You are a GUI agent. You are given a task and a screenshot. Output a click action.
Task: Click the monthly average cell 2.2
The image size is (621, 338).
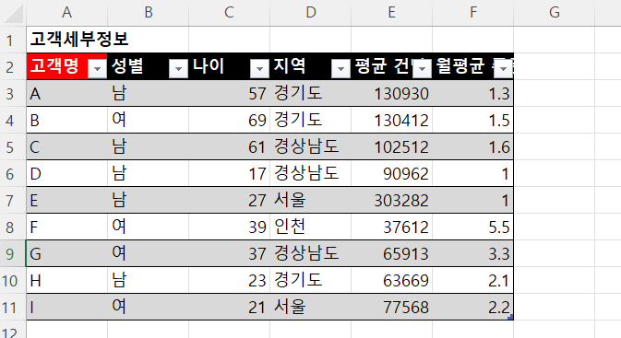[x=472, y=307]
